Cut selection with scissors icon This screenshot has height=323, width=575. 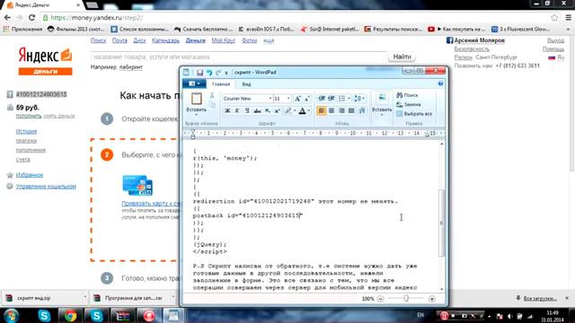[212, 96]
